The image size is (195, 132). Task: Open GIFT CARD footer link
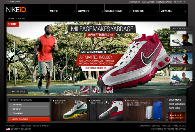(26, 126)
